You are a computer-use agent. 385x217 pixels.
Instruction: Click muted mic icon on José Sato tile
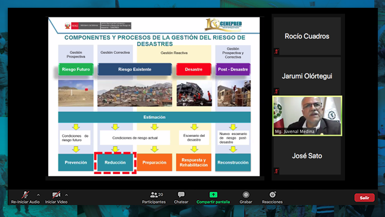click(276, 171)
